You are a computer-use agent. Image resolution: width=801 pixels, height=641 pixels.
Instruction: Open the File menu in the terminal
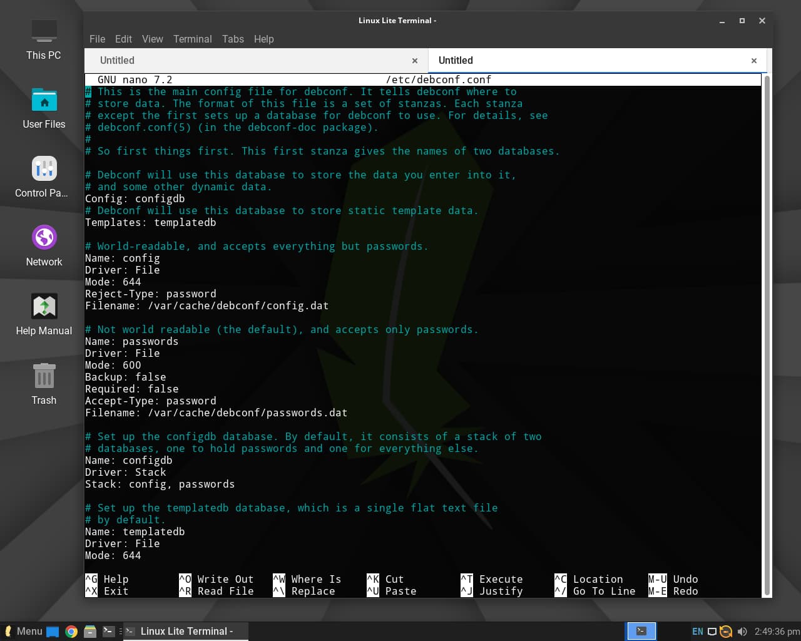97,39
